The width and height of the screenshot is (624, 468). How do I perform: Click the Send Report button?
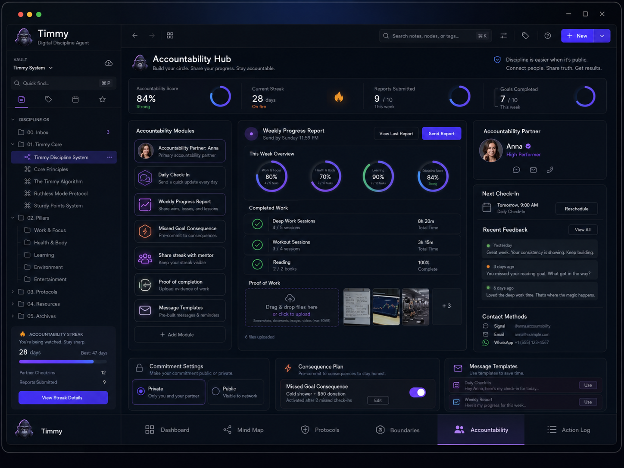(441, 134)
